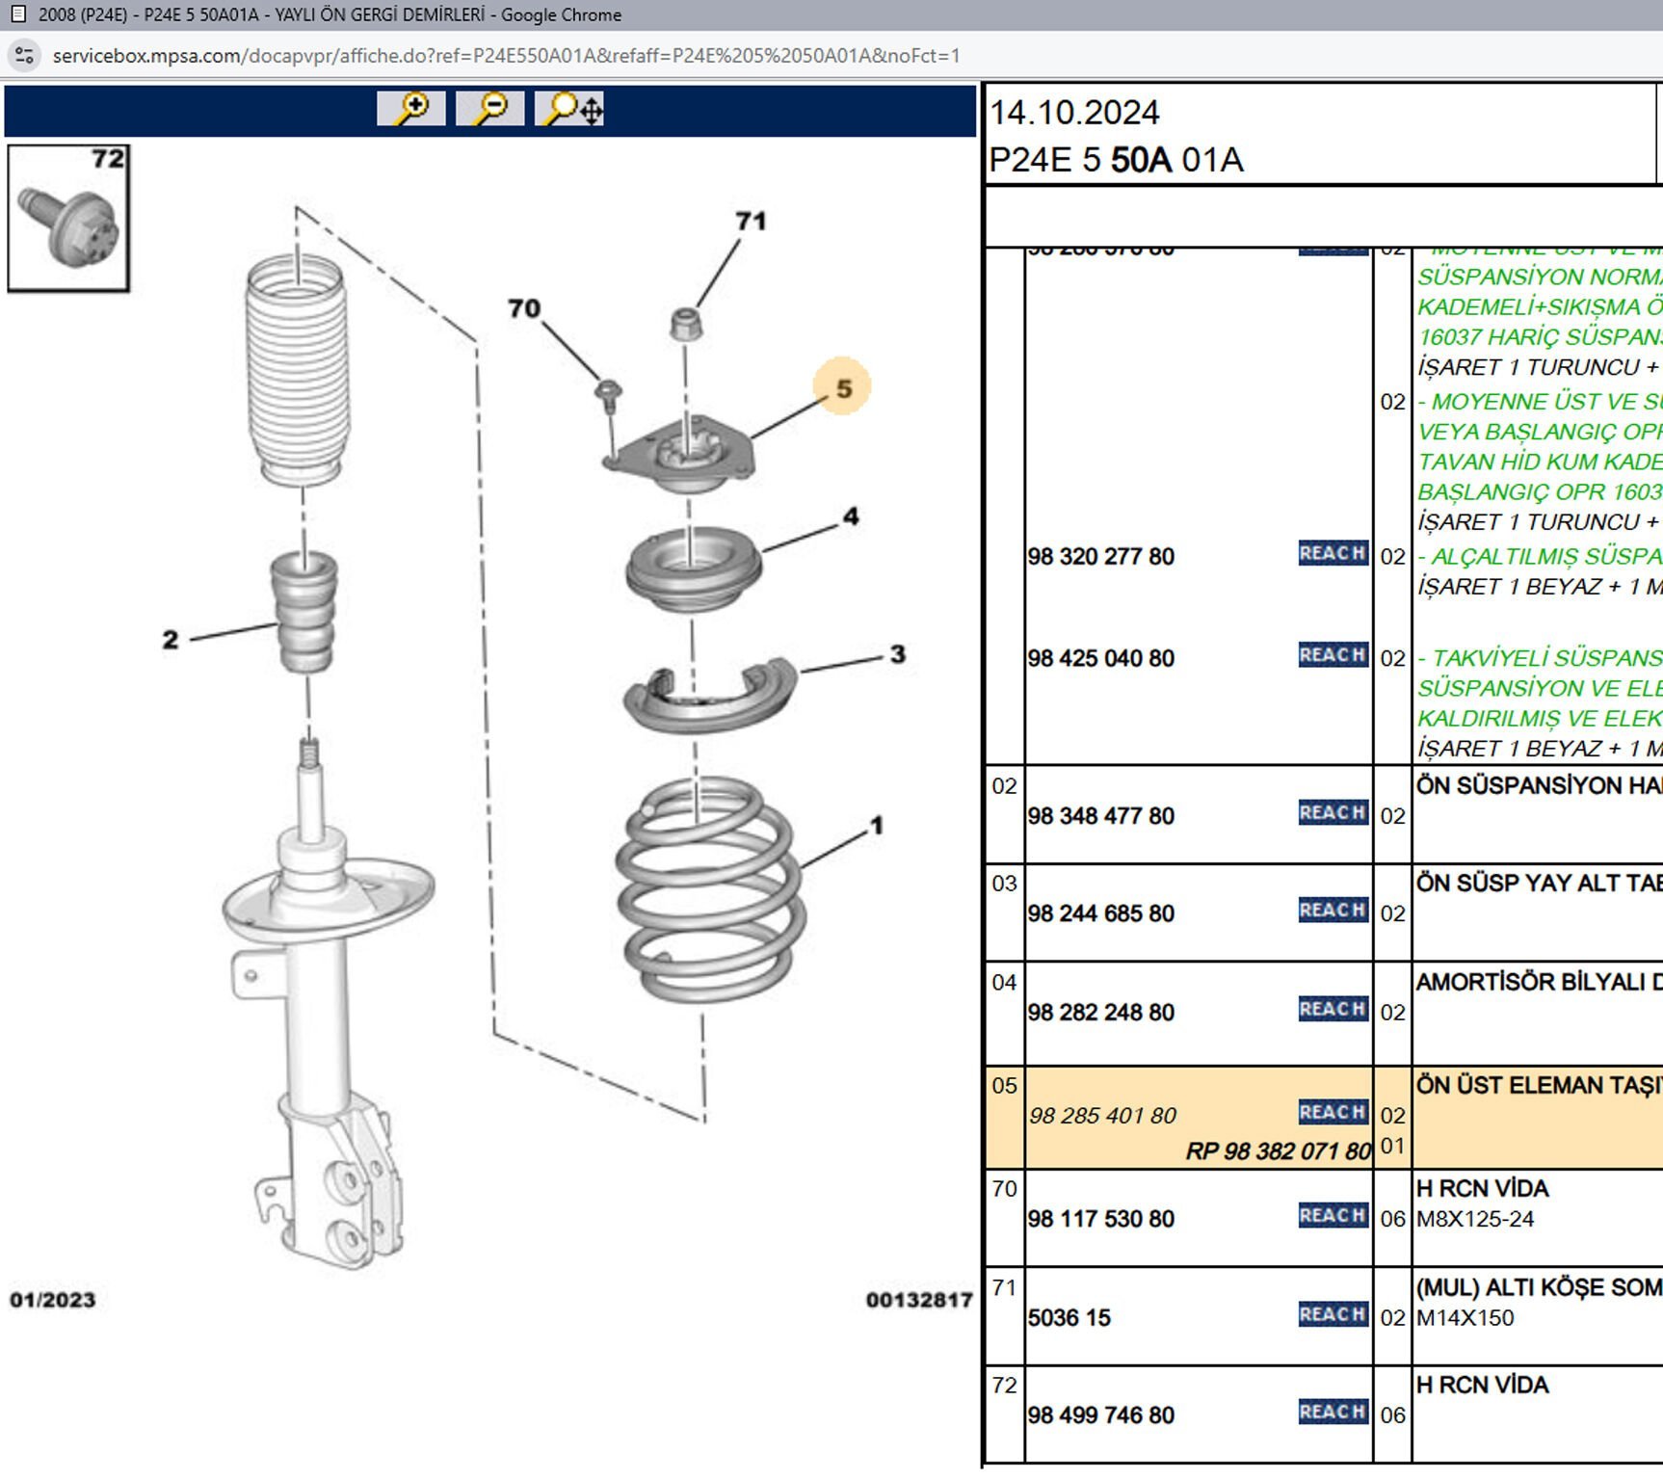Image resolution: width=1663 pixels, height=1480 pixels.
Task: Open the bolt 72 thumbnail image
Action: pos(68,219)
